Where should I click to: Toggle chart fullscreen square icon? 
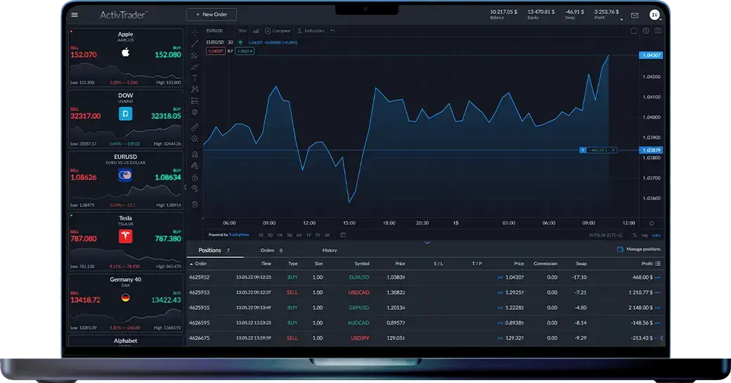click(633, 31)
